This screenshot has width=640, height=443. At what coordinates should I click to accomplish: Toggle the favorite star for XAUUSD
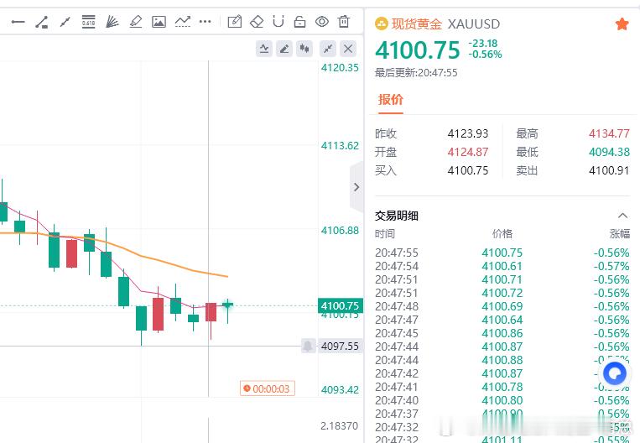(x=622, y=24)
